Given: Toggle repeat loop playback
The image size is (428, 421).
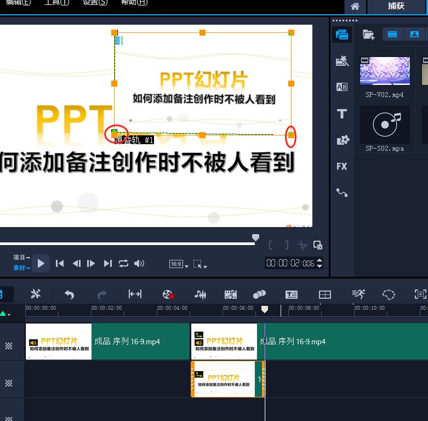Looking at the screenshot, I should pos(123,264).
